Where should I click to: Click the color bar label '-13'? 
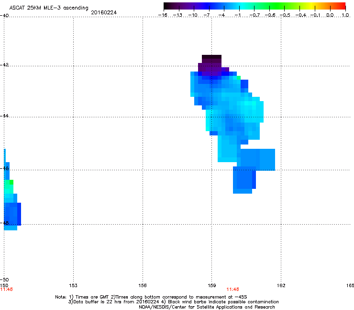(x=177, y=15)
